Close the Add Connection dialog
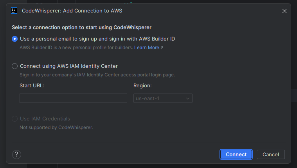 click(284, 11)
